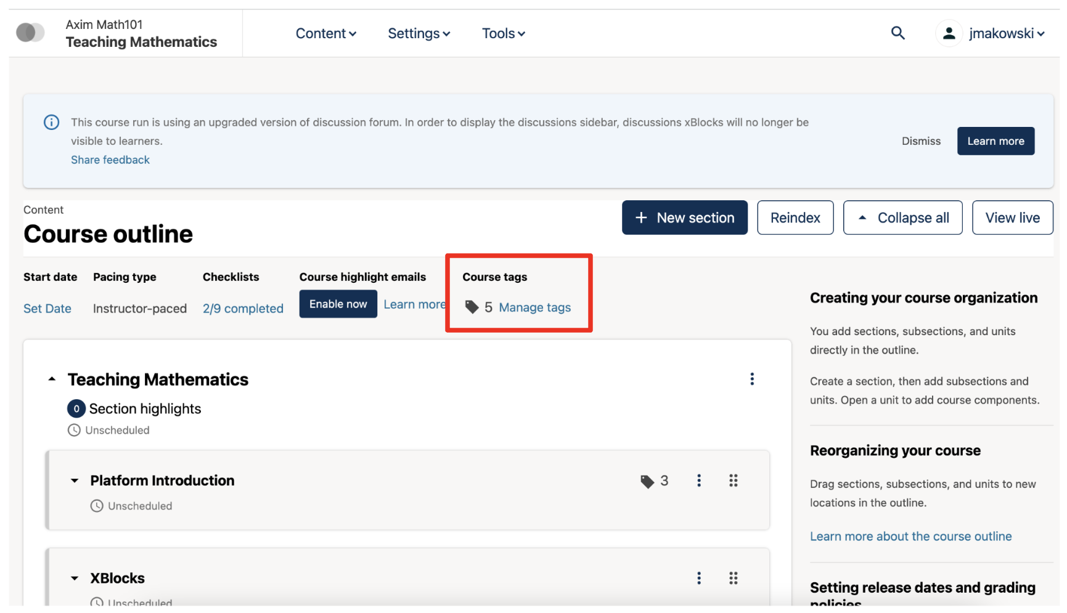1067x613 pixels.
Task: Click the tag icon on Platform Introduction row
Action: (647, 481)
